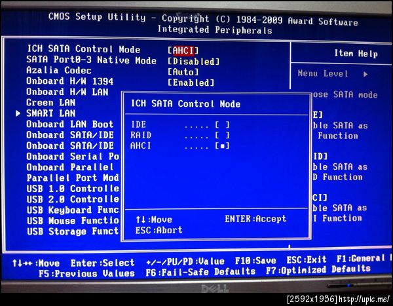393x306 pixels.
Task: Select the USB Mouse Function setting
Action: click(x=73, y=221)
